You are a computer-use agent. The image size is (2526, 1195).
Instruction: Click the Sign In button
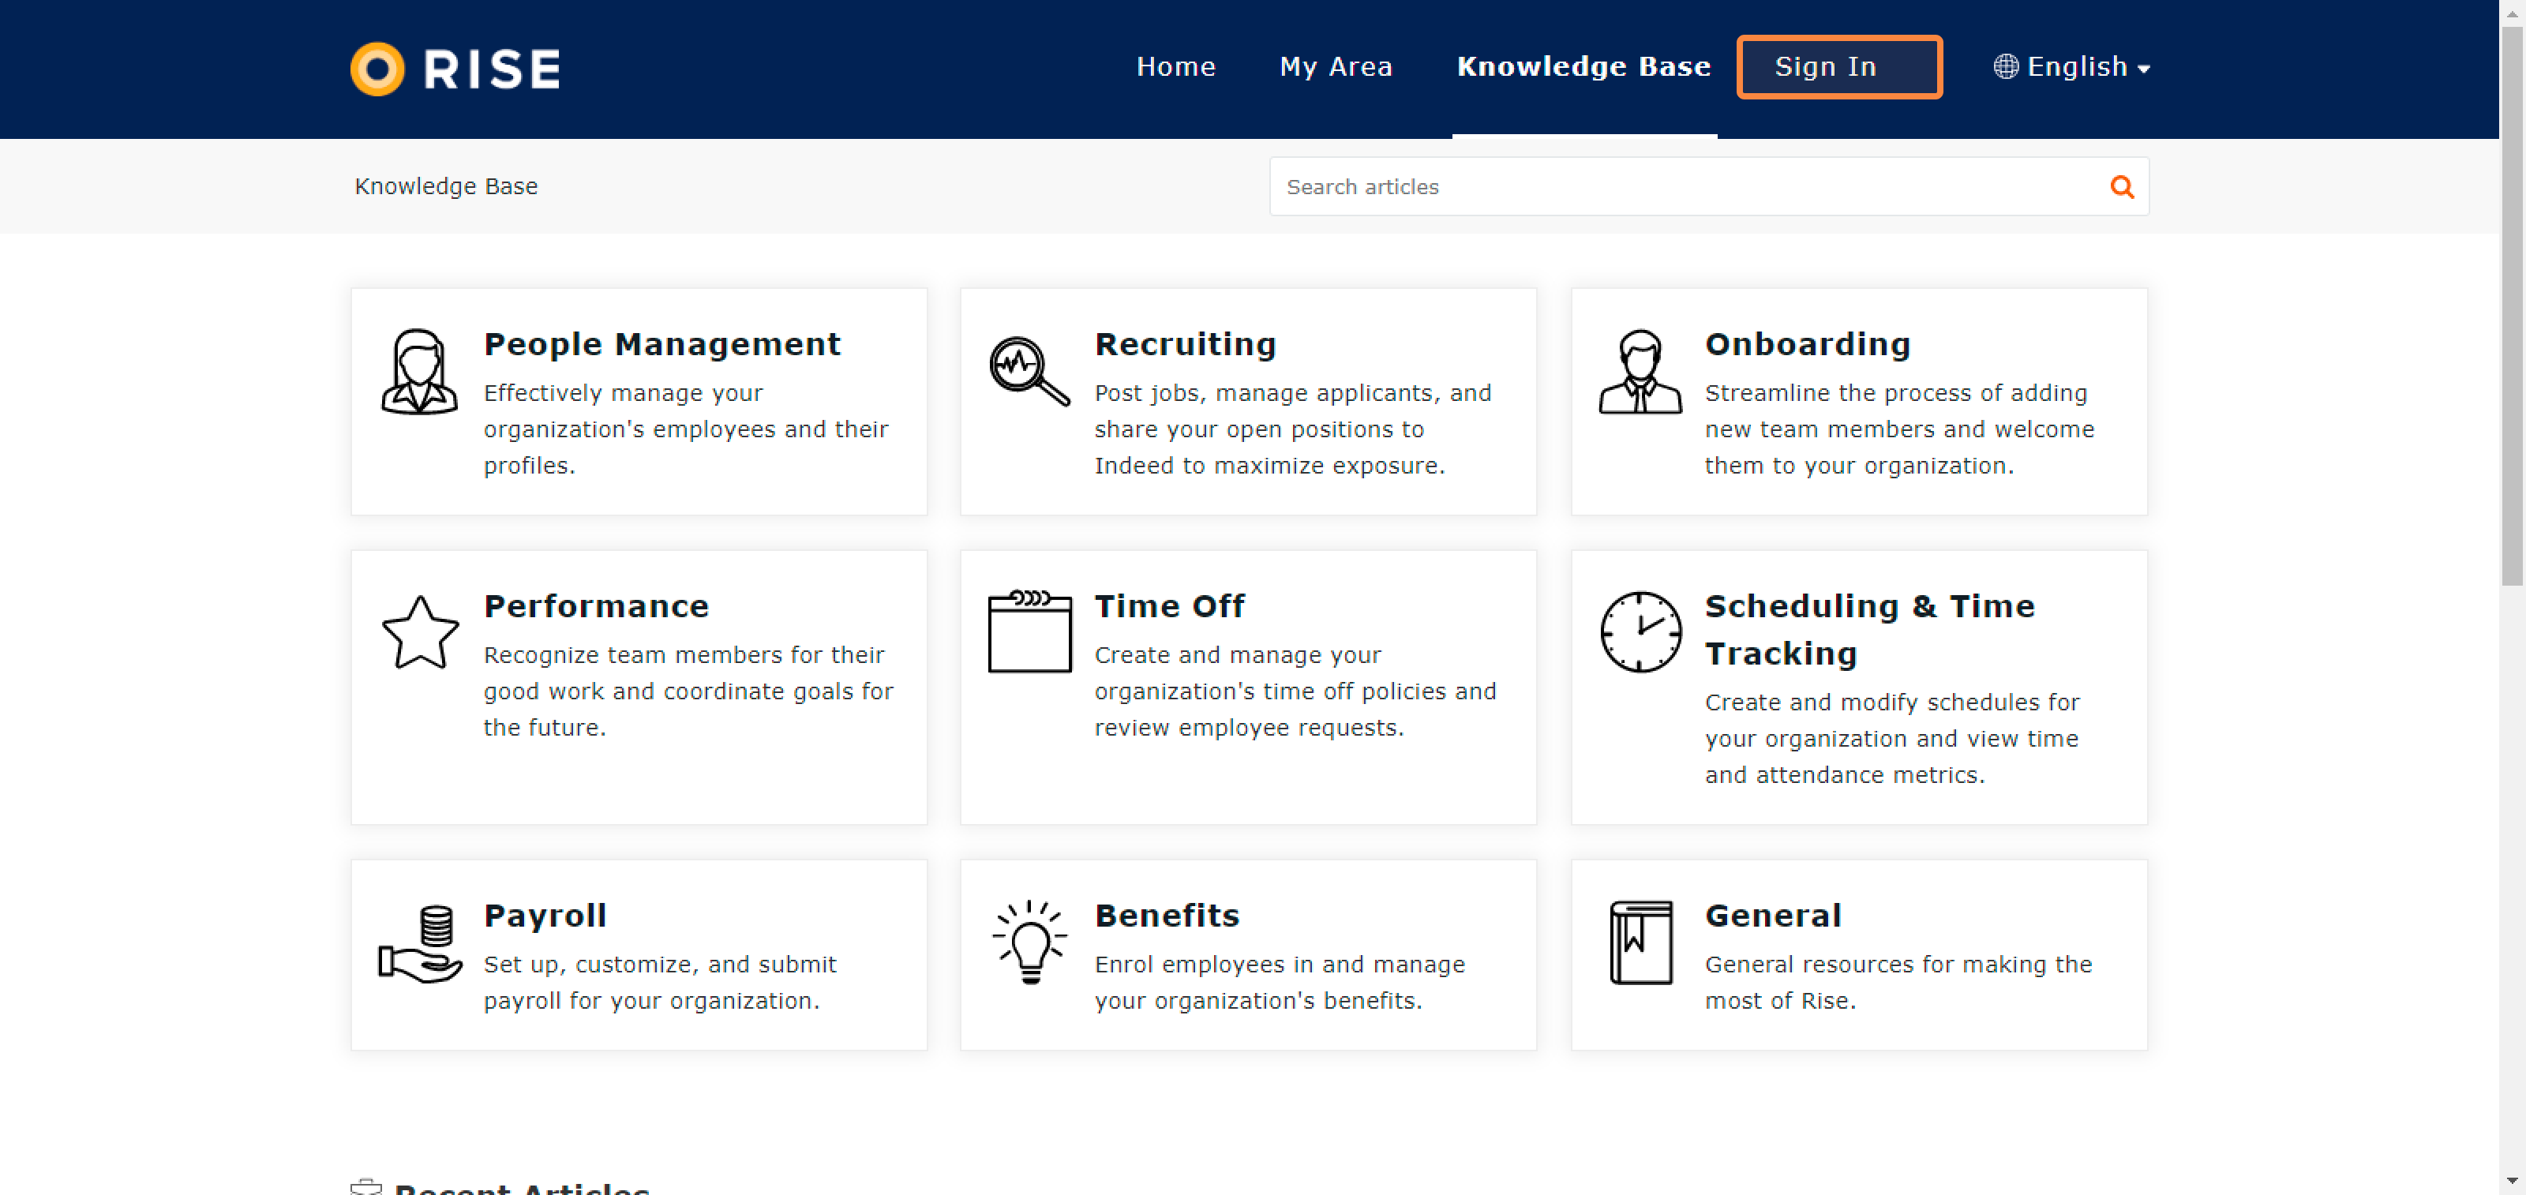coord(1838,66)
